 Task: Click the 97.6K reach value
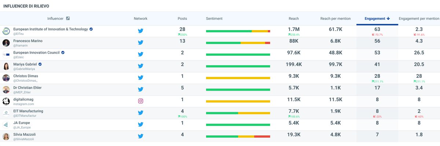tap(294, 52)
